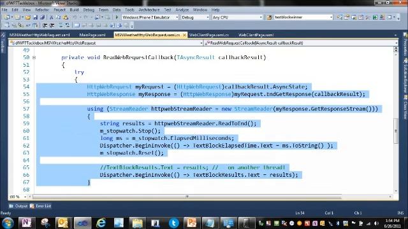The image size is (408, 229).
Task: Open the Twitter app from the taskbar
Action: click(x=173, y=223)
